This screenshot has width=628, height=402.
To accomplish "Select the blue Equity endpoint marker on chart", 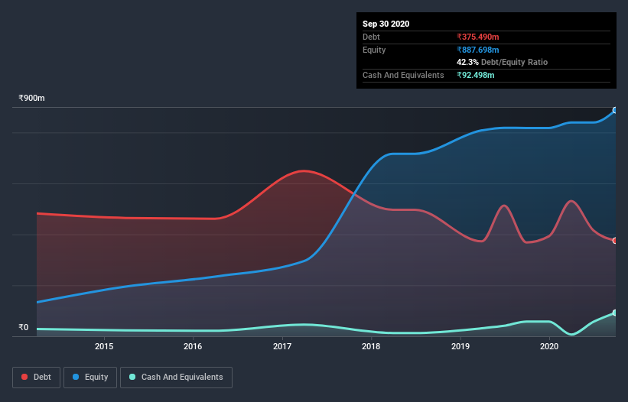I will point(615,110).
